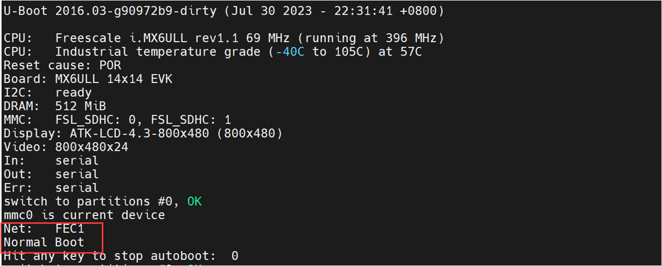Click the U-Boot 2016.03 version line

click(223, 11)
